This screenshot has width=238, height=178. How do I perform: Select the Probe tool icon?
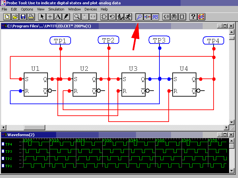point(139,17)
